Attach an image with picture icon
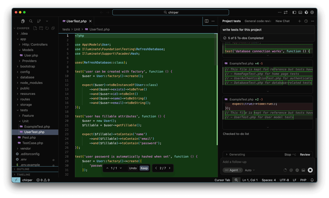 click(303, 170)
